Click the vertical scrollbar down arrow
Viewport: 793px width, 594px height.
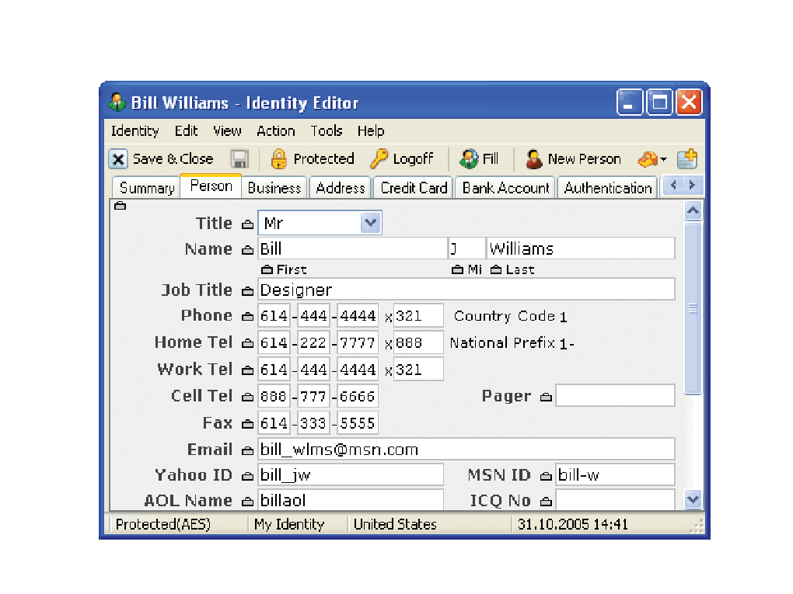point(693,499)
